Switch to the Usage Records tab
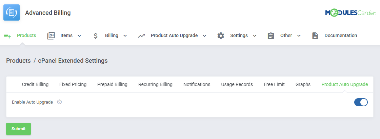Screen dimensions: 380x139 pyautogui.click(x=237, y=84)
